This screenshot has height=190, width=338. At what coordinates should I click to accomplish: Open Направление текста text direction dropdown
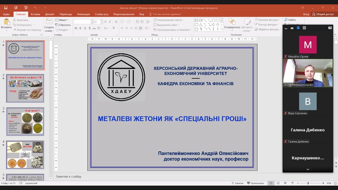point(169,20)
